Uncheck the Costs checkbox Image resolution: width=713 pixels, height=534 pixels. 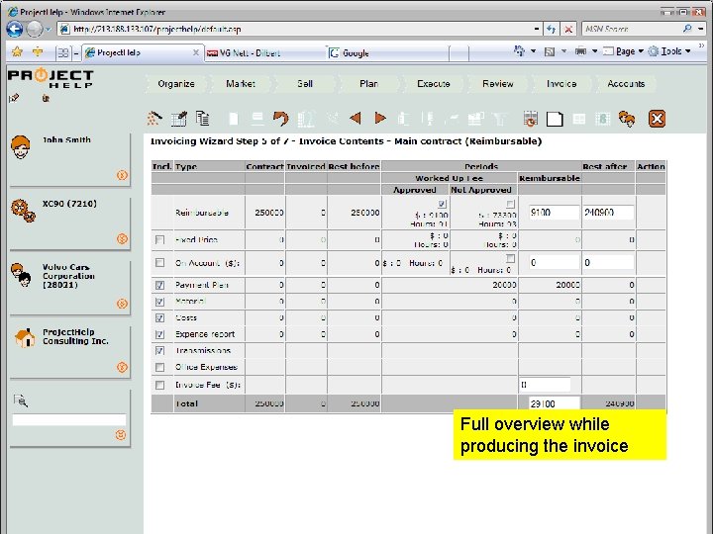[159, 317]
